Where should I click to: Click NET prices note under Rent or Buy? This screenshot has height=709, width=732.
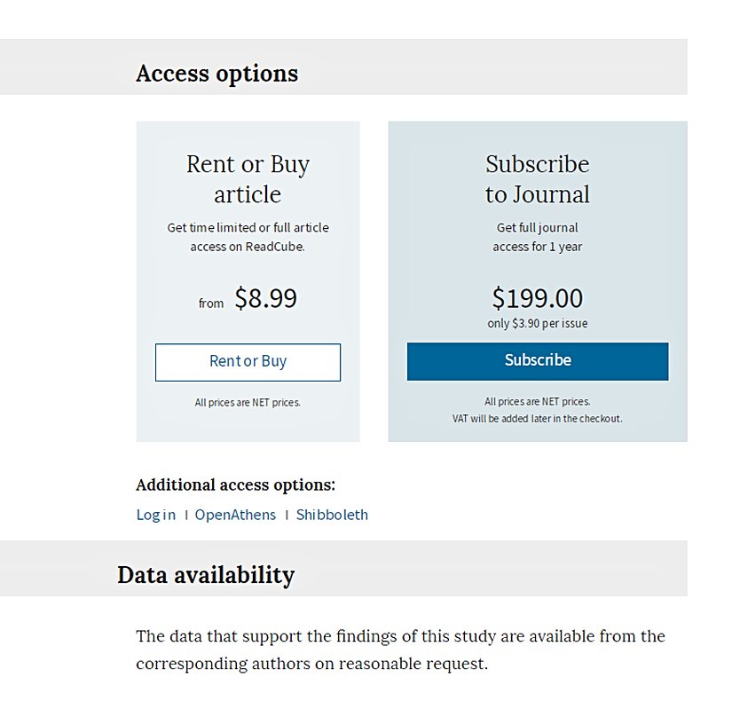pyautogui.click(x=248, y=403)
